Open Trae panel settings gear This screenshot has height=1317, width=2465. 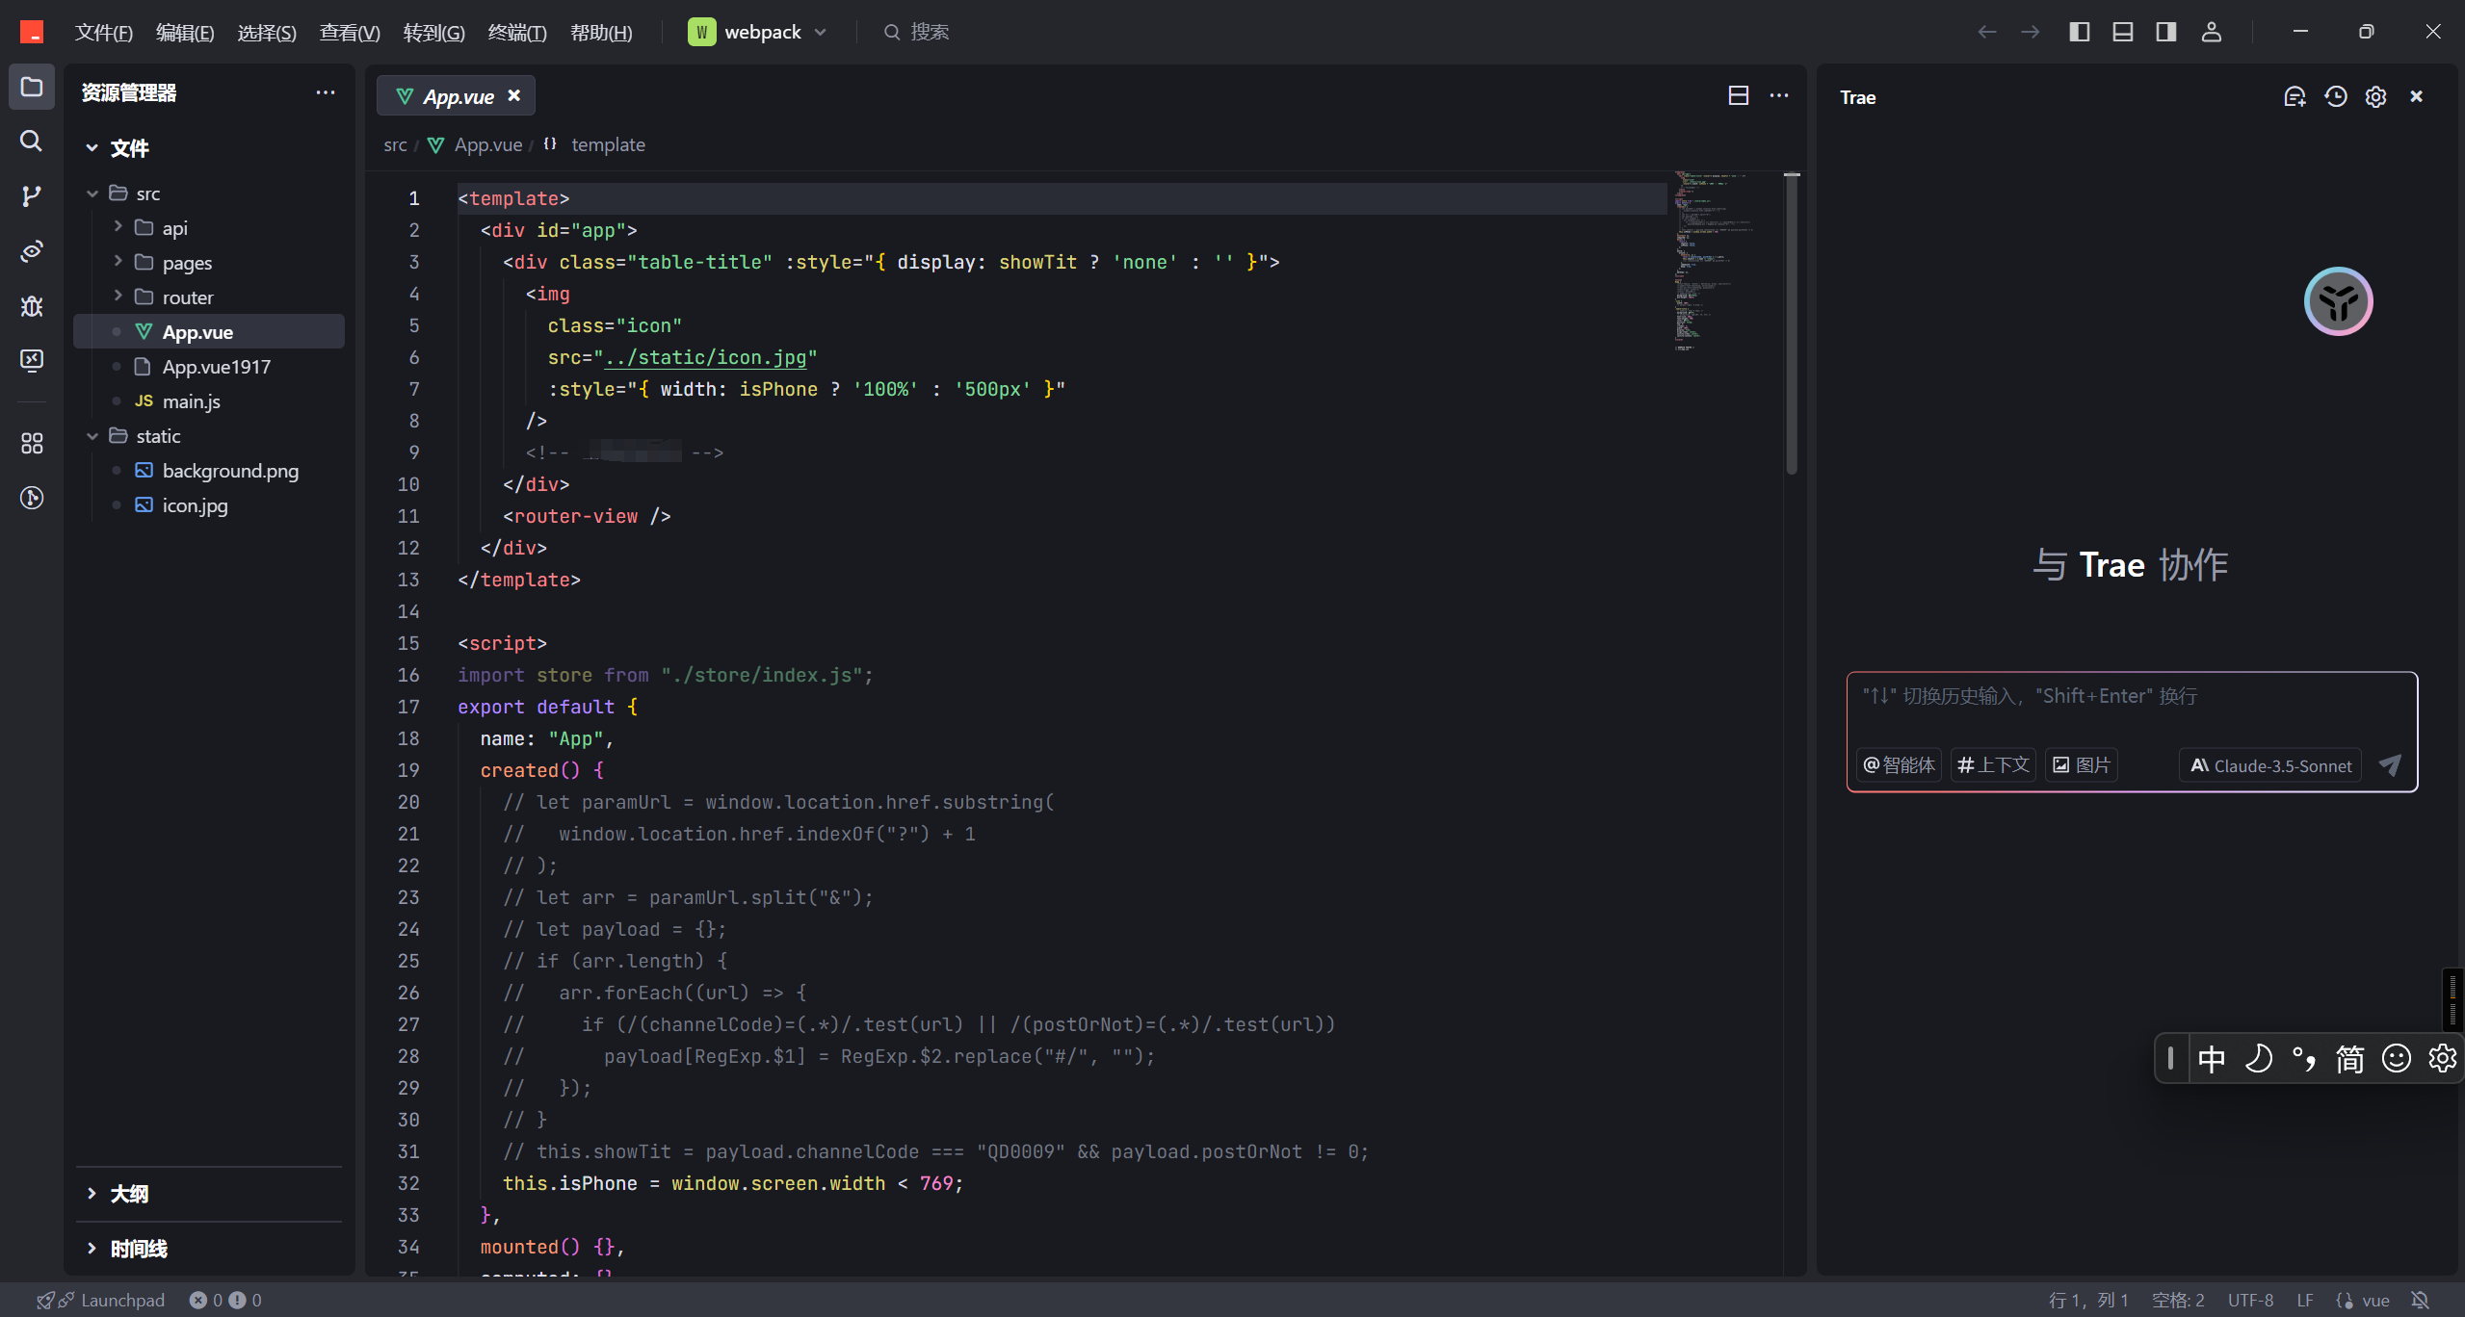point(2375,96)
